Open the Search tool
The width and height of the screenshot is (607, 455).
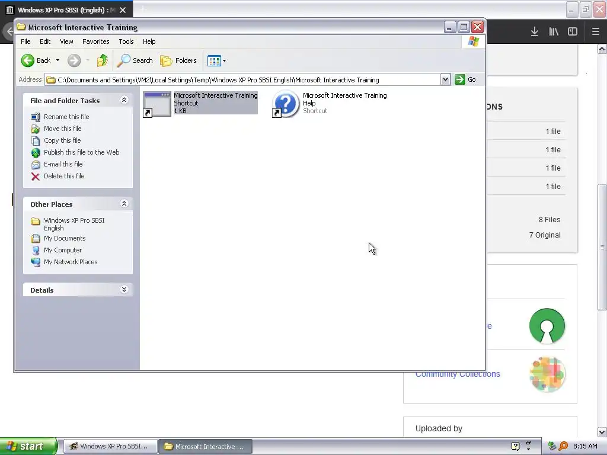tap(135, 60)
